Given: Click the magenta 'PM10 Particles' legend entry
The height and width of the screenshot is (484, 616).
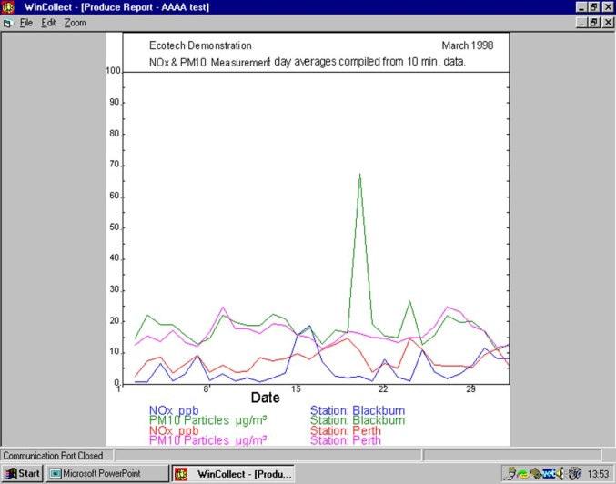Looking at the screenshot, I should (207, 440).
